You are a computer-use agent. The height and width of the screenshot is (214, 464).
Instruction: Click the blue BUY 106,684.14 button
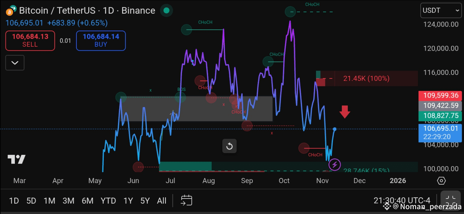[x=101, y=40]
